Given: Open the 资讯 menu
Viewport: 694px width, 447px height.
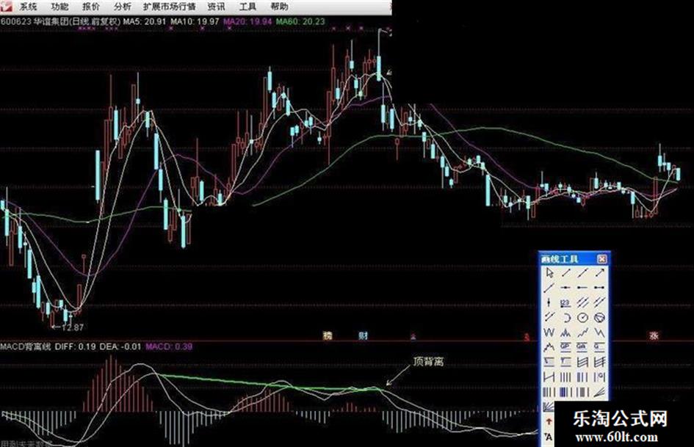Looking at the screenshot, I should [x=217, y=7].
